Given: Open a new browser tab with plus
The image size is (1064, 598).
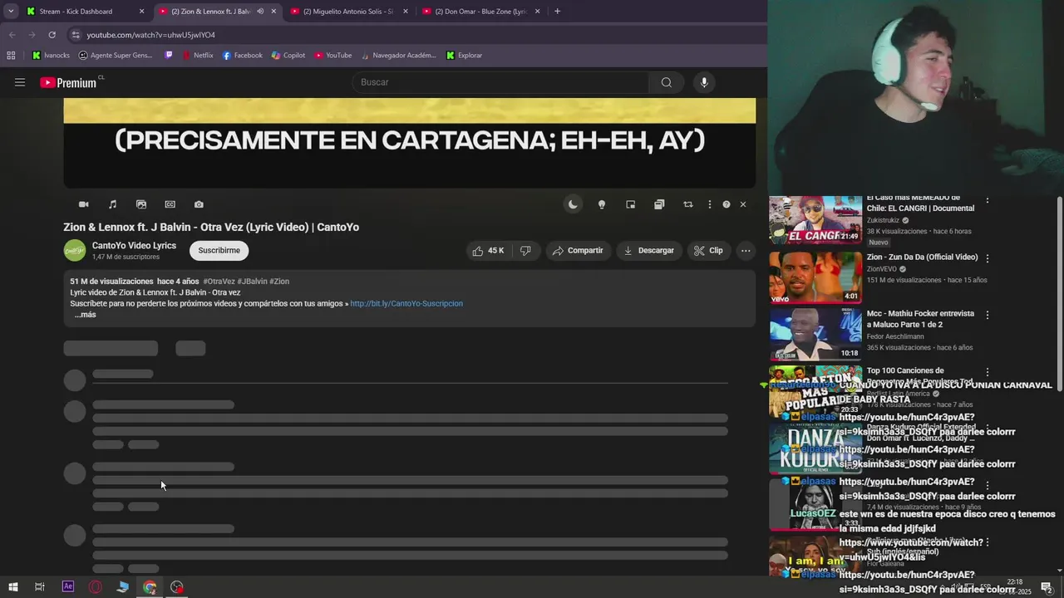Looking at the screenshot, I should click(x=557, y=12).
